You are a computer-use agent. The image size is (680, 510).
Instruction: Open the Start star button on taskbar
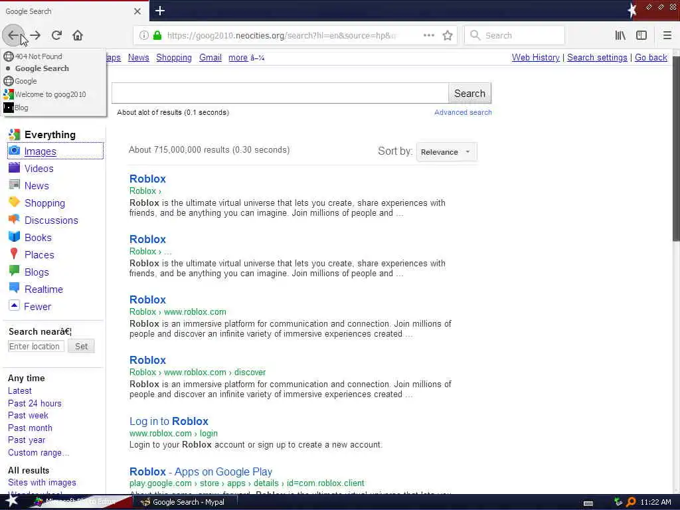[11, 501]
